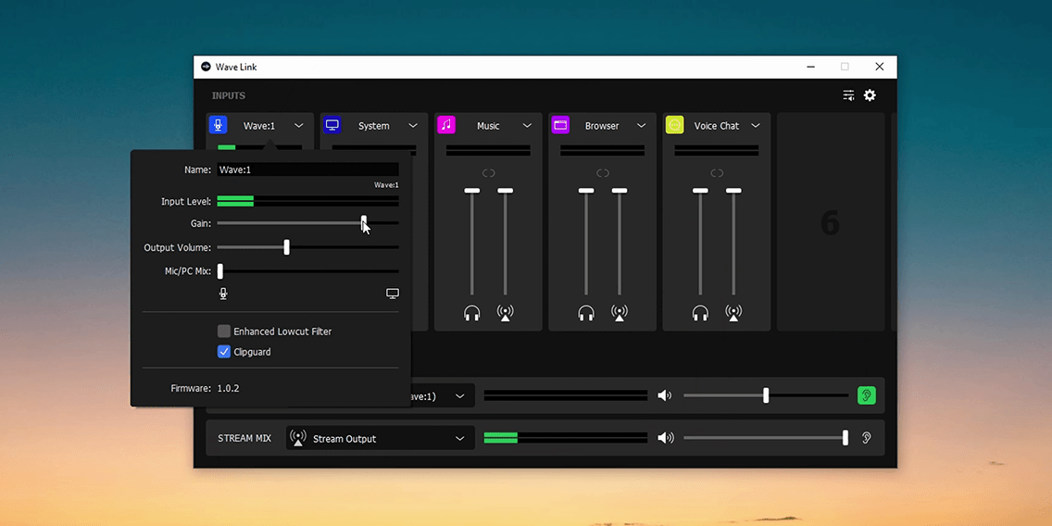Click microphone icon under Mic/PC Mix
Viewport: 1052px width, 526px height.
click(223, 294)
